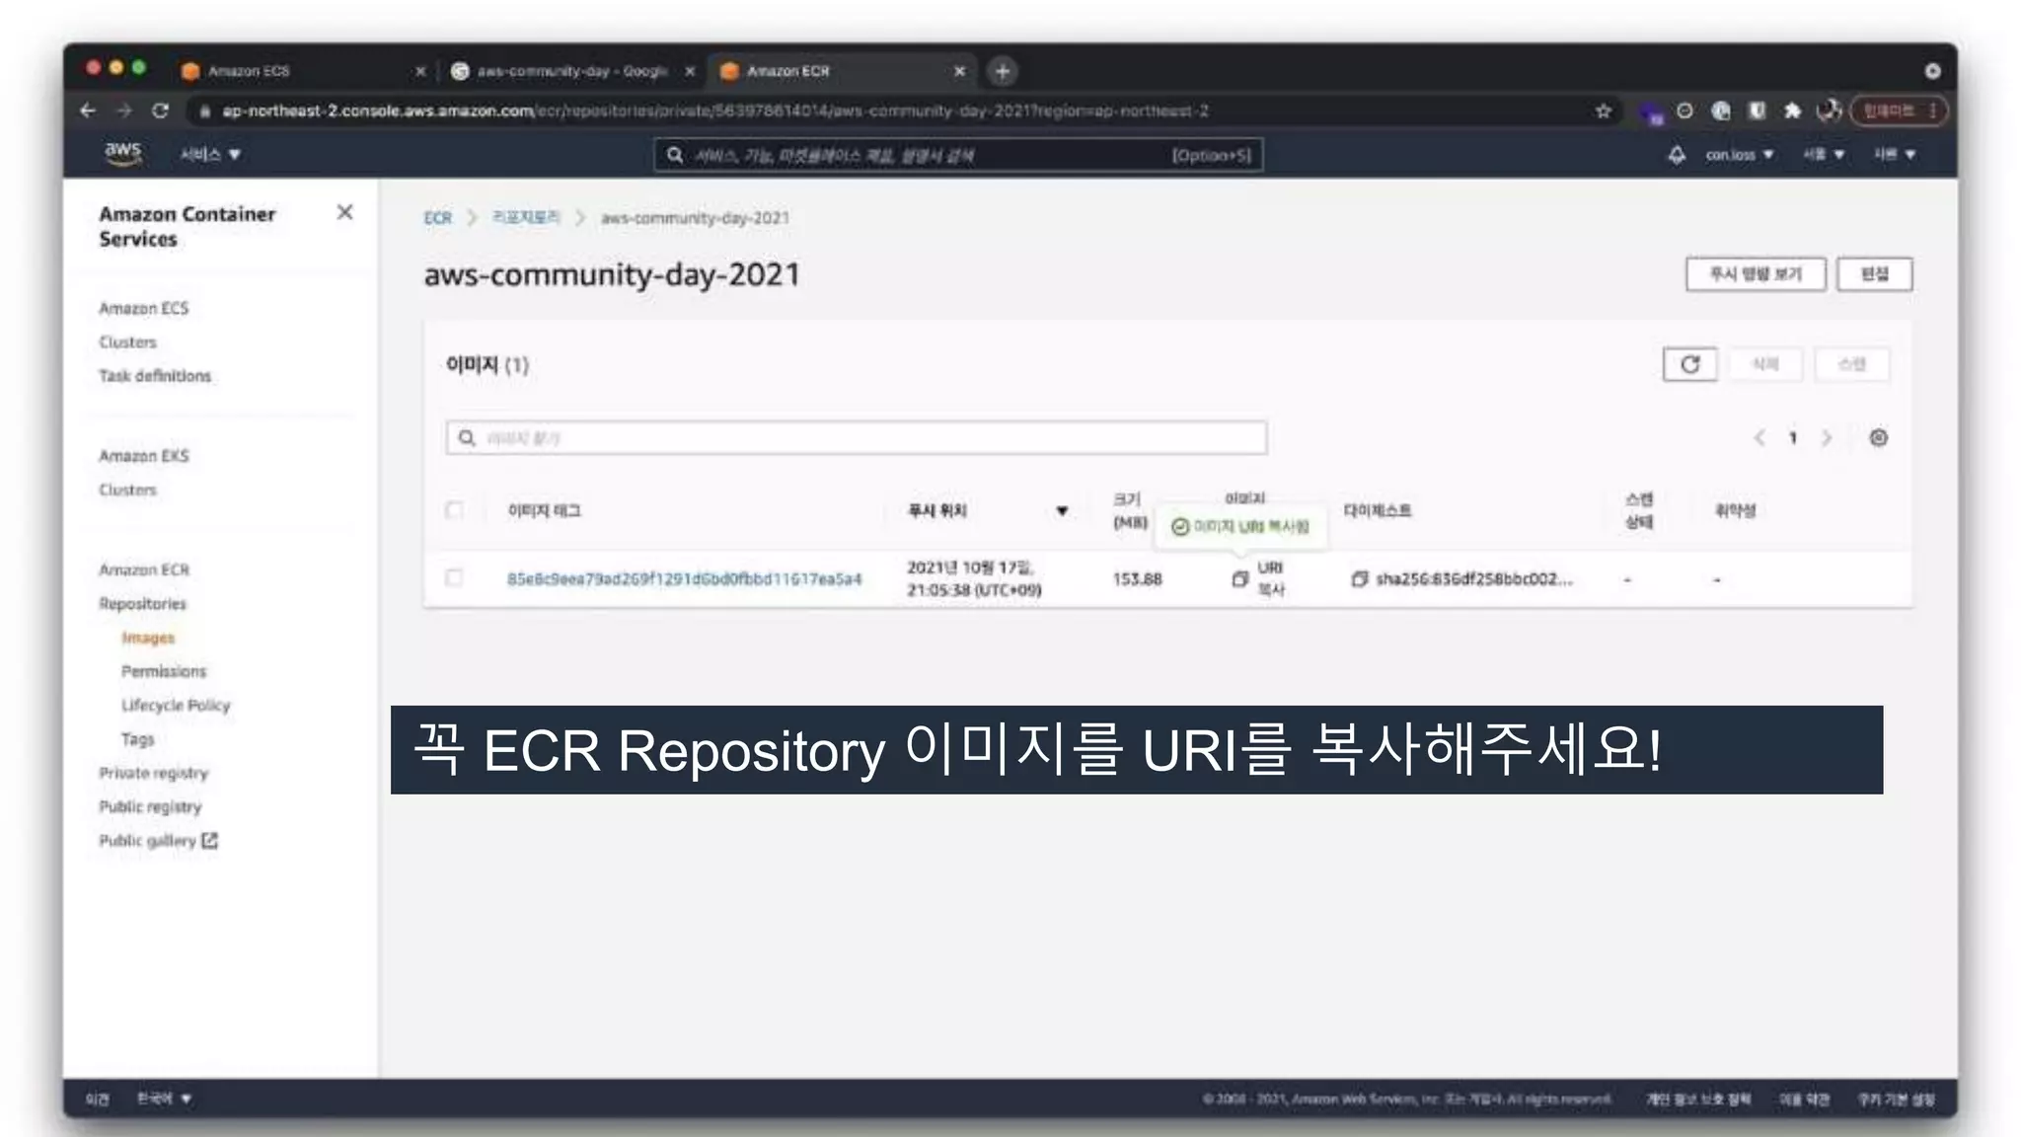Sort by pushed-at column arrow
Image resolution: width=2021 pixels, height=1137 pixels.
1062,511
